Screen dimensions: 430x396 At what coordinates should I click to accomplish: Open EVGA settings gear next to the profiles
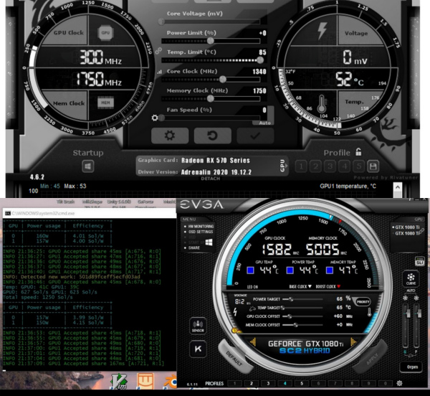(399, 383)
